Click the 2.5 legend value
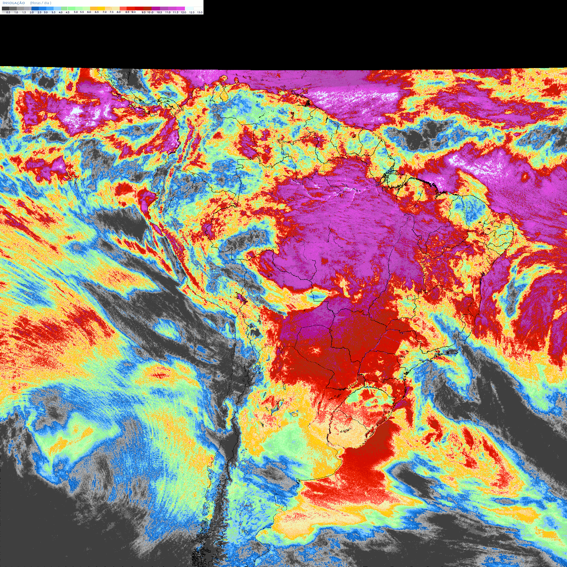567x567 pixels. coord(39,12)
